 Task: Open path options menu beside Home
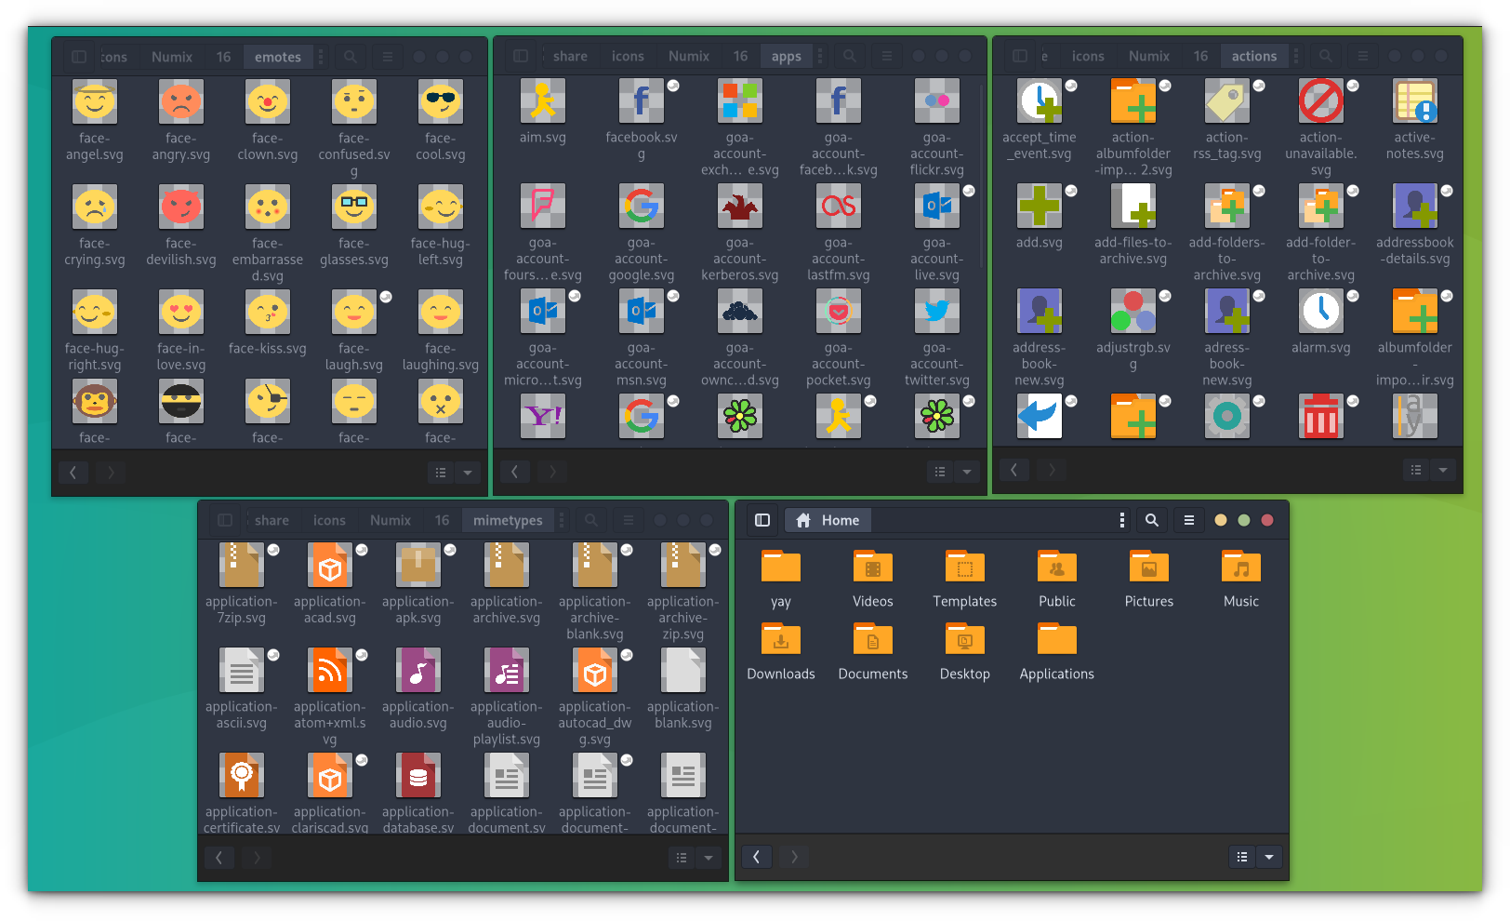1122,520
